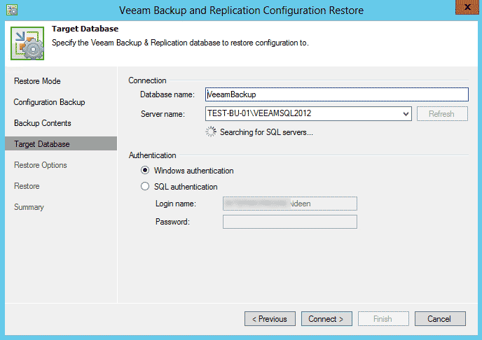Image resolution: width=482 pixels, height=340 pixels.
Task: Open the Server name dropdown arrow
Action: click(x=406, y=114)
